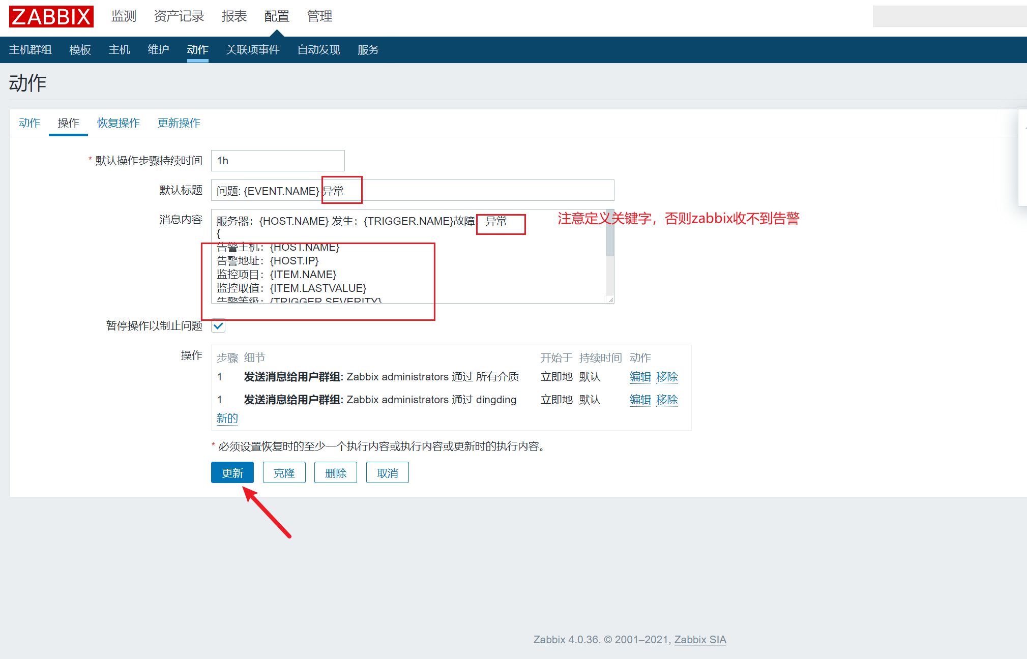The height and width of the screenshot is (659, 1027).
Task: Remove the 所有介质 operation row
Action: click(x=667, y=377)
